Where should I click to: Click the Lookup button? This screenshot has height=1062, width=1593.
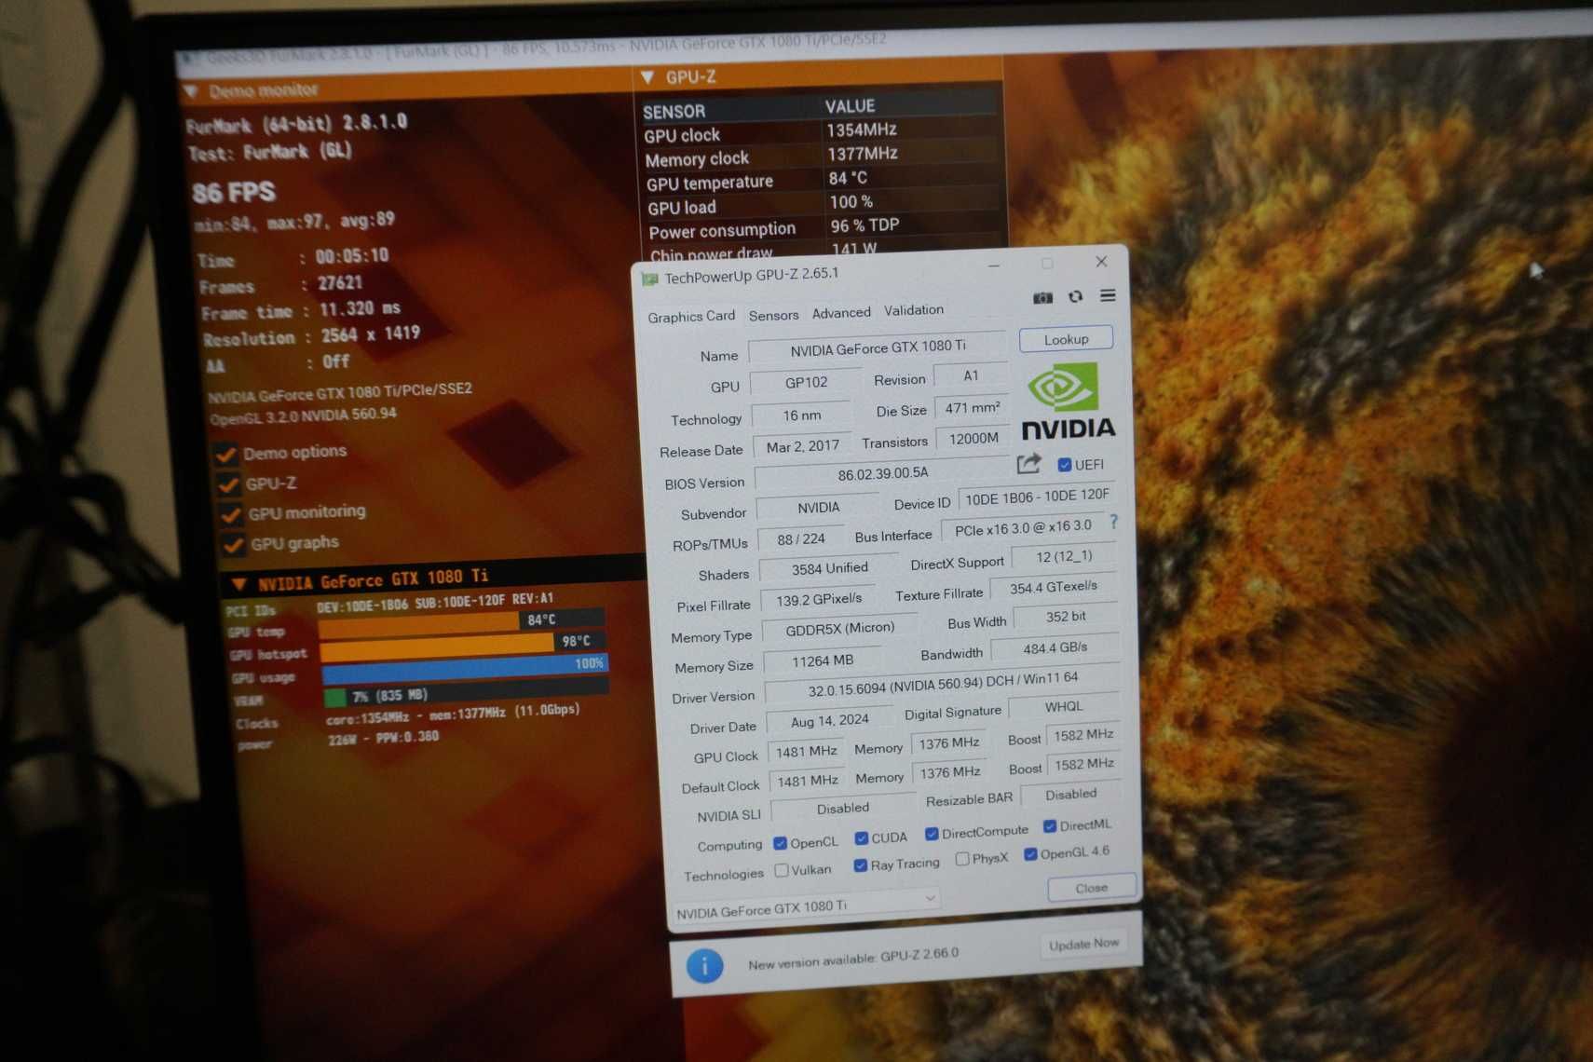point(1066,339)
